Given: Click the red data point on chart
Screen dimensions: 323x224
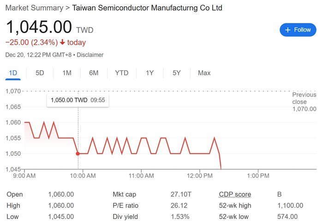Looking at the screenshot, I should tap(78, 154).
